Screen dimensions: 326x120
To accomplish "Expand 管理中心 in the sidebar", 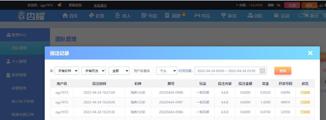I will [25, 35].
